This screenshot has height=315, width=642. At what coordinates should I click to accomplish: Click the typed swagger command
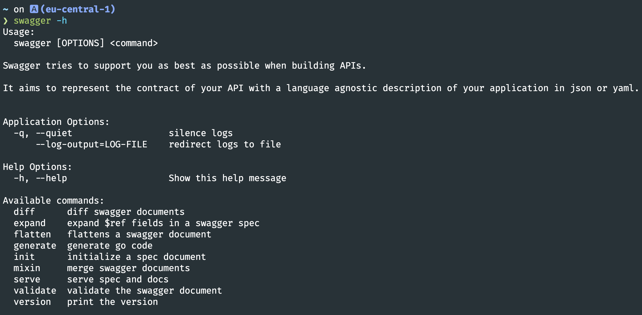click(32, 21)
